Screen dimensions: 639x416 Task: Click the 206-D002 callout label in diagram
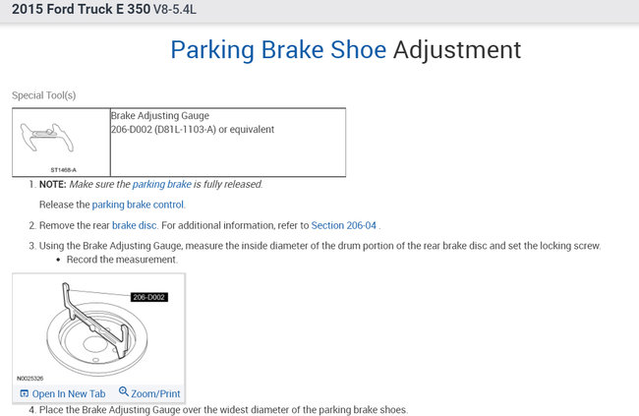(150, 296)
